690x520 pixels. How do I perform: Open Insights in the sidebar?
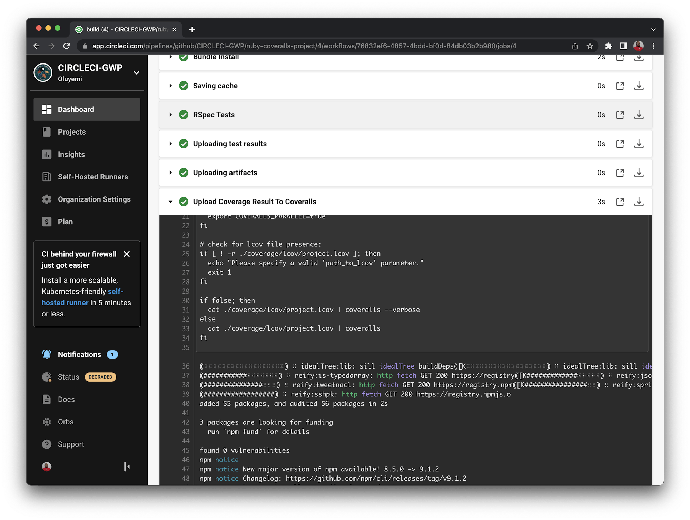(71, 154)
